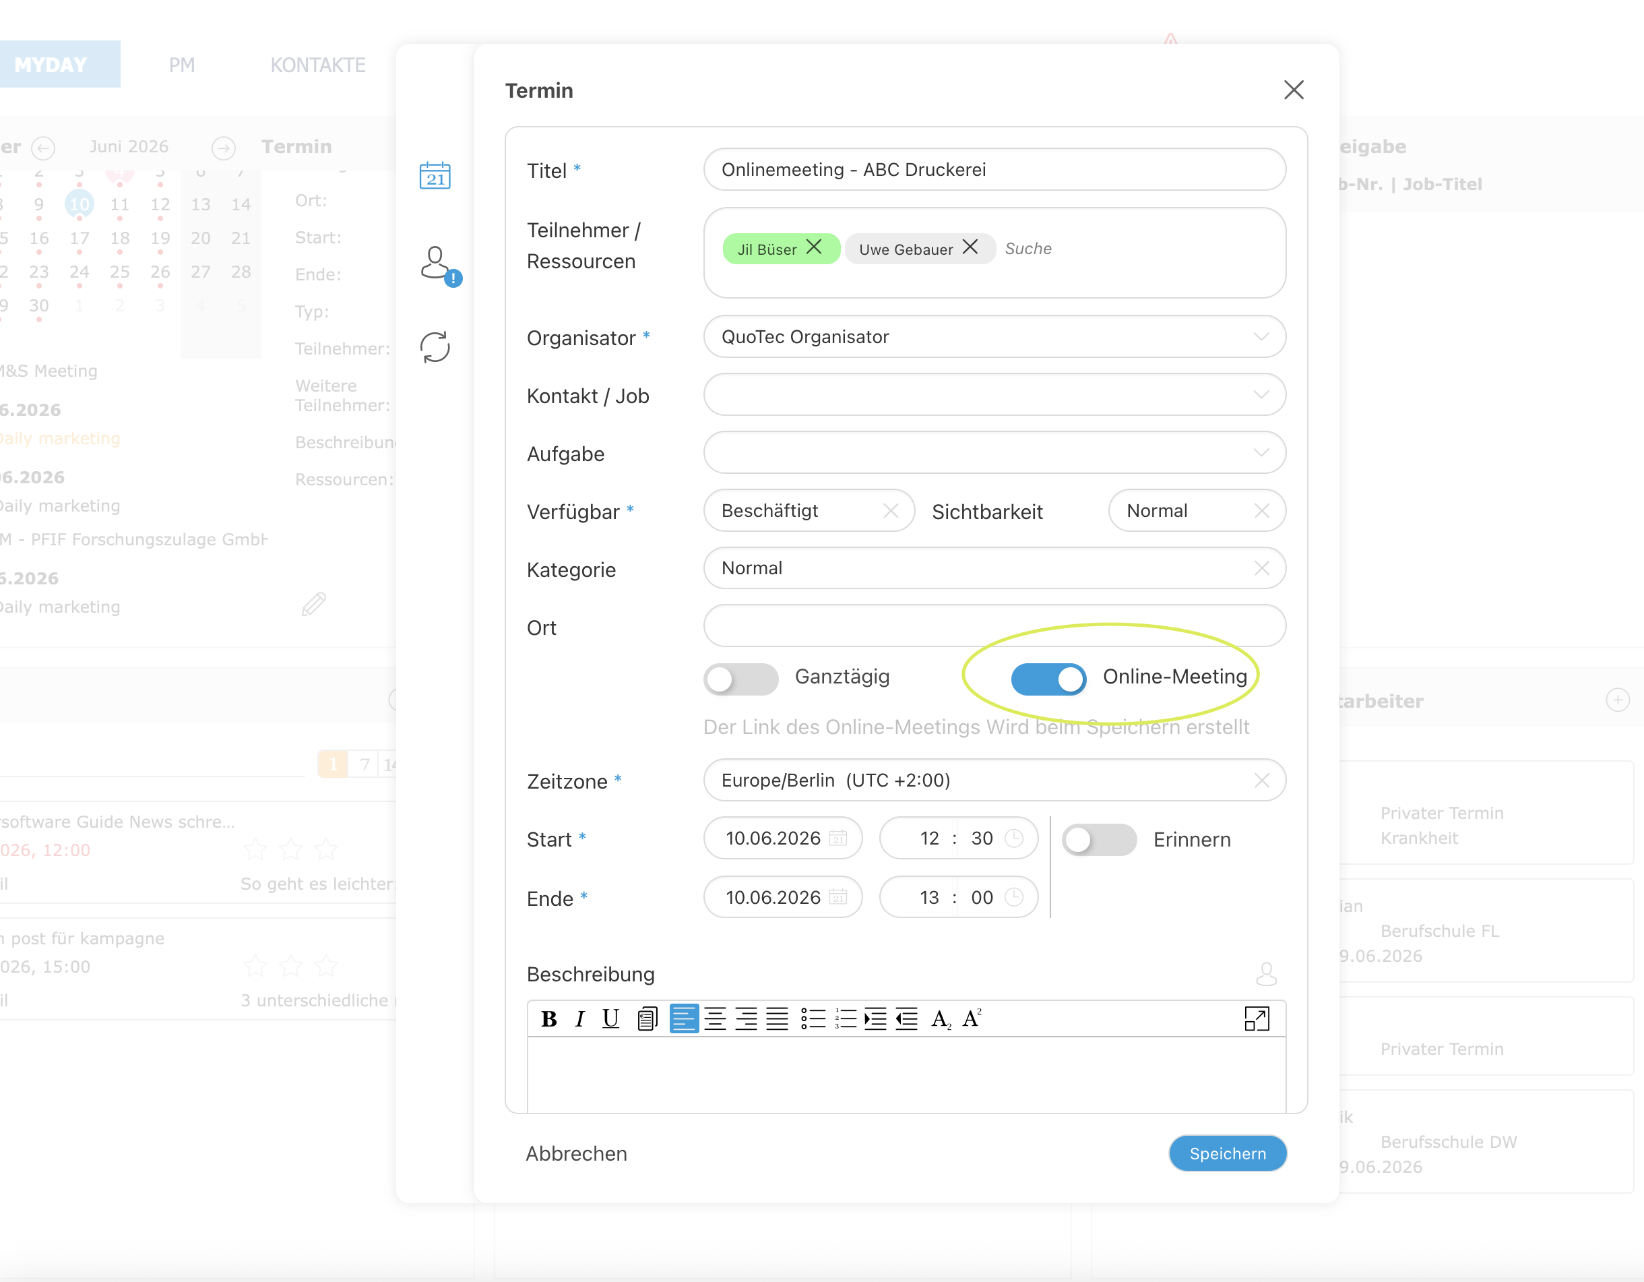
Task: Expand the description editor to fullscreen
Action: [1257, 1019]
